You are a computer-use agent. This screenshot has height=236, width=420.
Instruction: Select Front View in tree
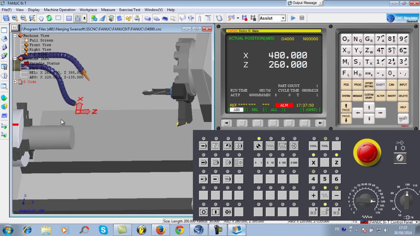[40, 45]
